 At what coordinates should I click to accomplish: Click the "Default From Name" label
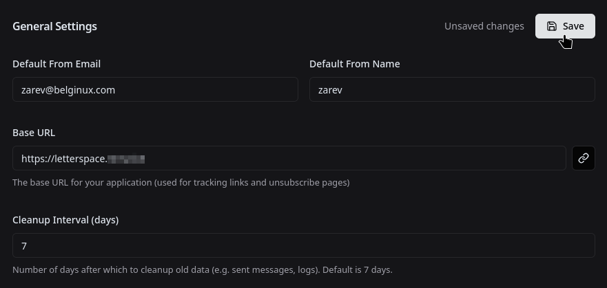(355, 64)
